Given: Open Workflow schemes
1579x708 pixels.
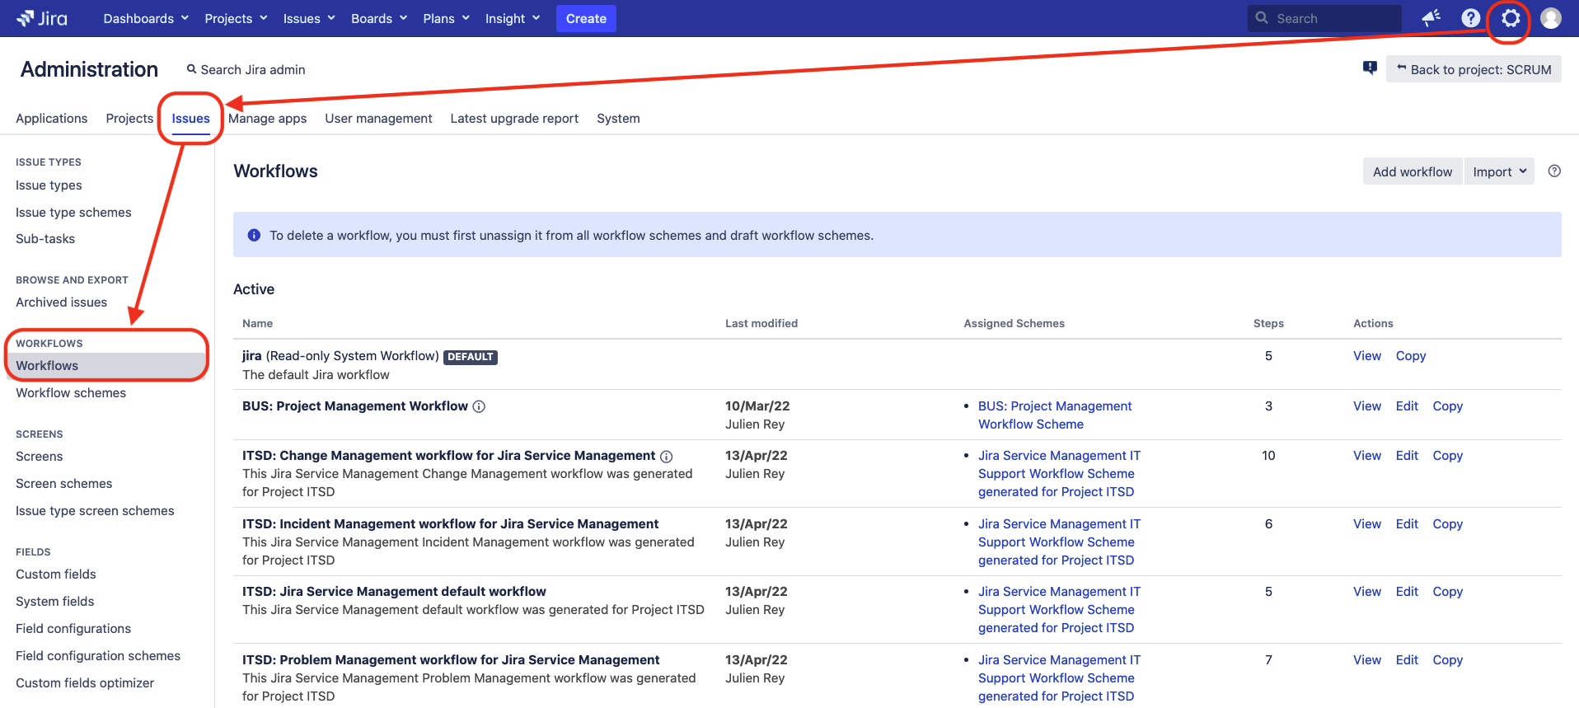Looking at the screenshot, I should 71,393.
